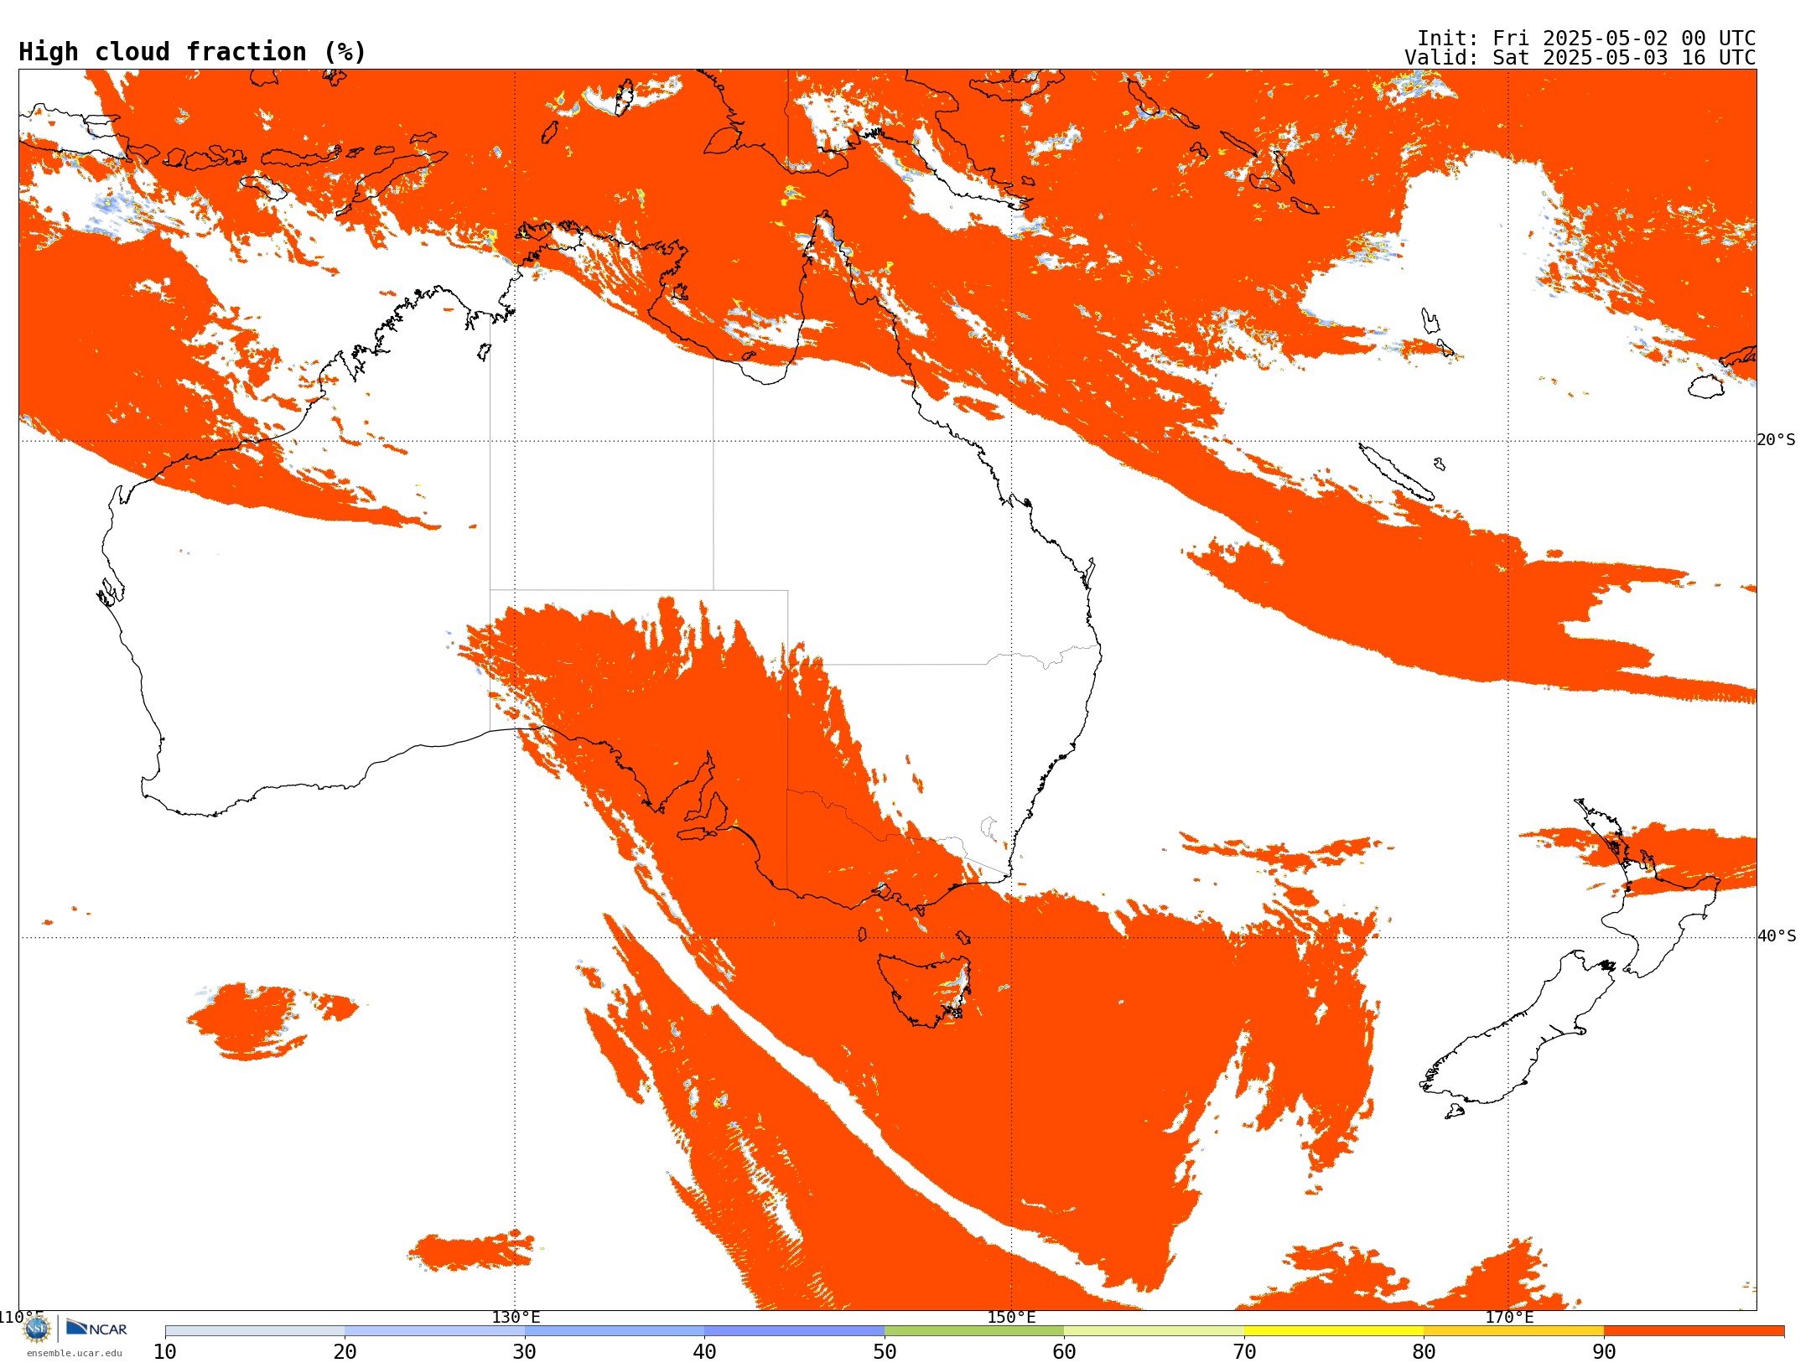The image size is (1811, 1363).
Task: Click the colorbar tick label 50
Action: click(x=885, y=1352)
